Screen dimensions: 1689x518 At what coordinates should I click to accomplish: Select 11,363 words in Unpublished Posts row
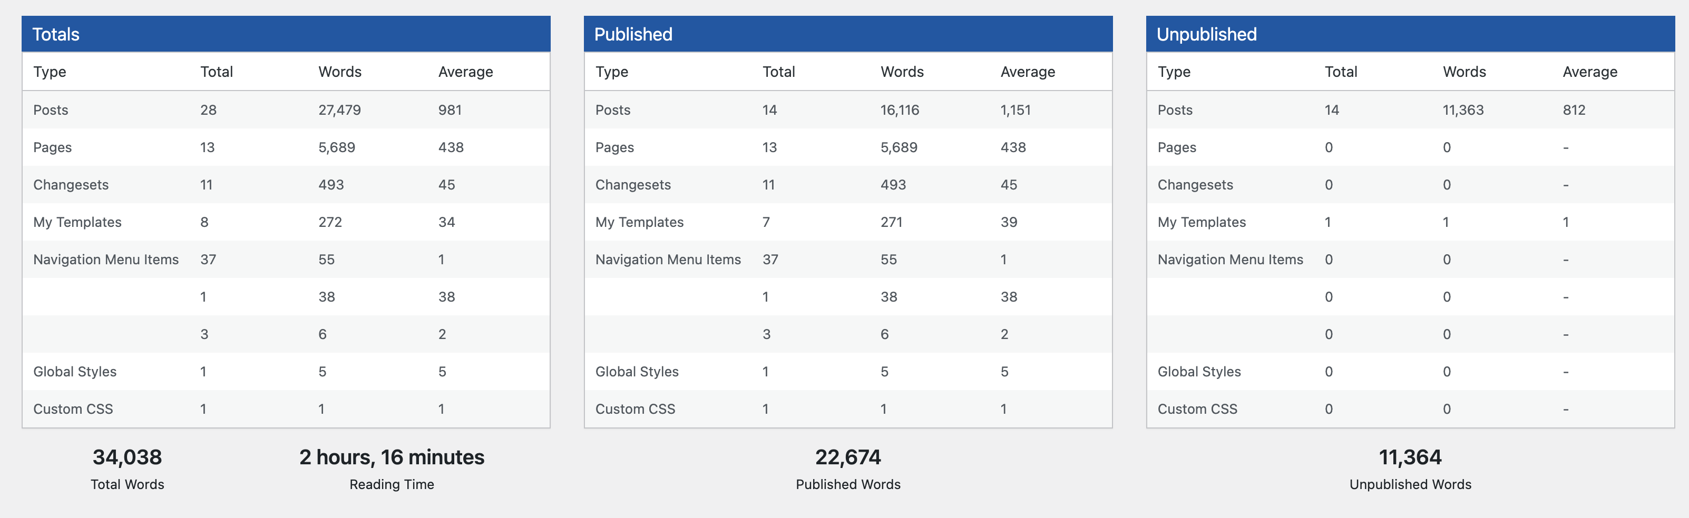1463,110
